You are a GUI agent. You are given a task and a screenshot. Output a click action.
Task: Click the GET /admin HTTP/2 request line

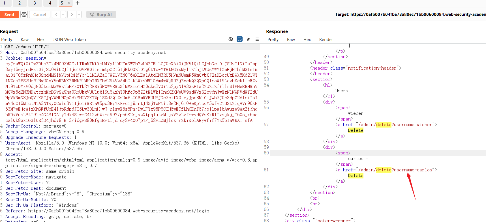(27, 47)
